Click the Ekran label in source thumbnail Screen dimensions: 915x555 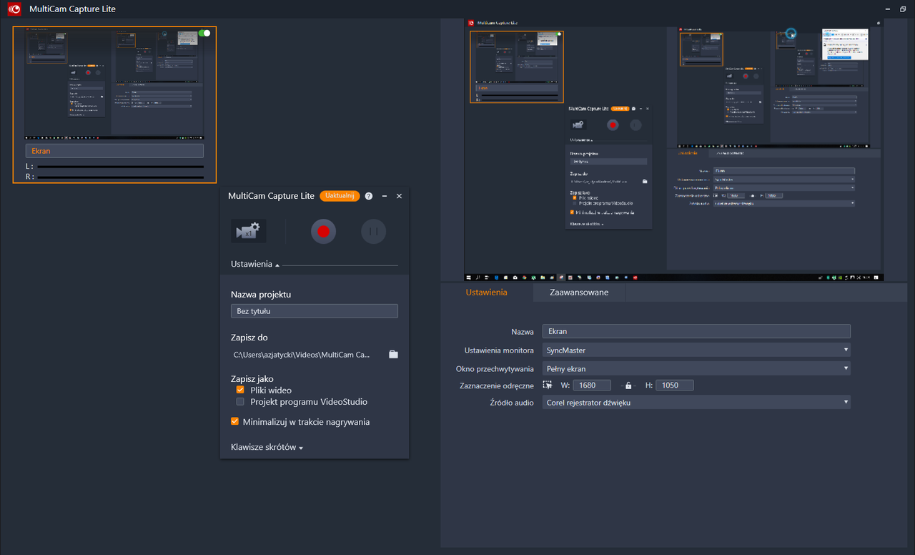114,151
